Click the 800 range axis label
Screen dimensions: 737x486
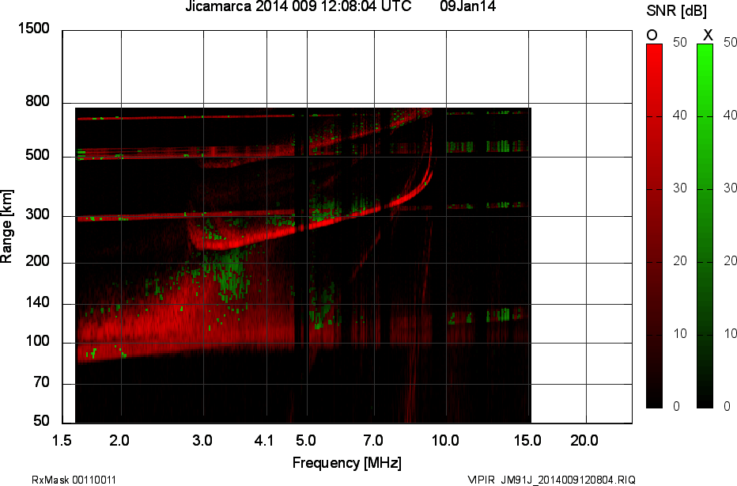point(37,101)
